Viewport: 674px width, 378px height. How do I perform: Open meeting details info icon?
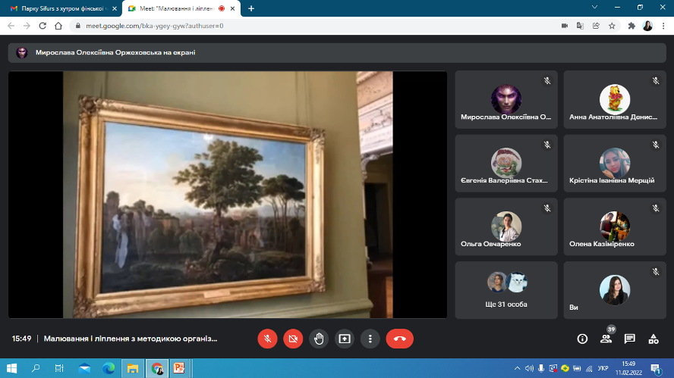[x=582, y=339]
